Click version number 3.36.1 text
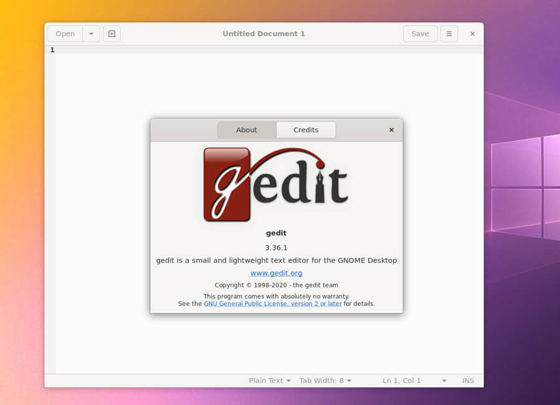This screenshot has width=560, height=405. coord(276,247)
